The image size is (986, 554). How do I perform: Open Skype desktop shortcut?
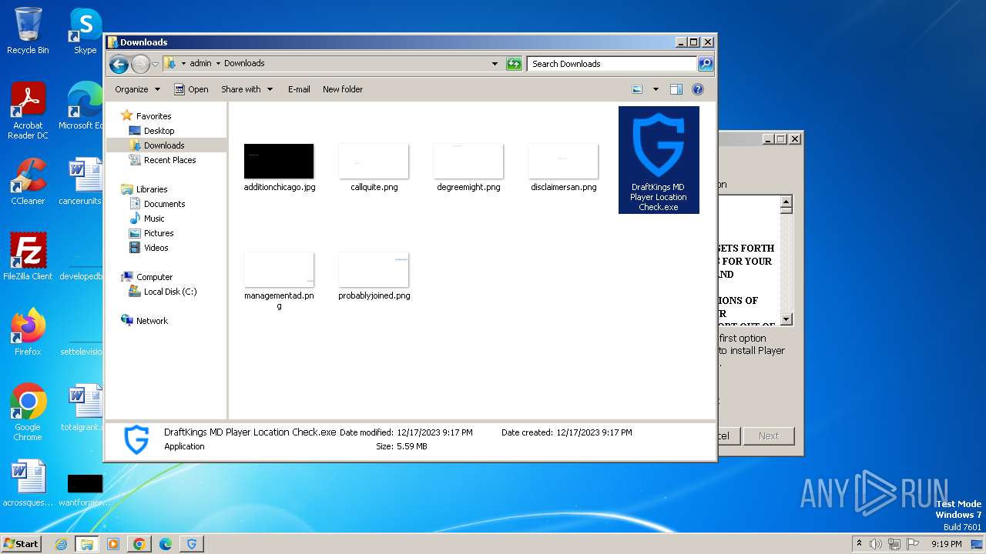pyautogui.click(x=85, y=31)
